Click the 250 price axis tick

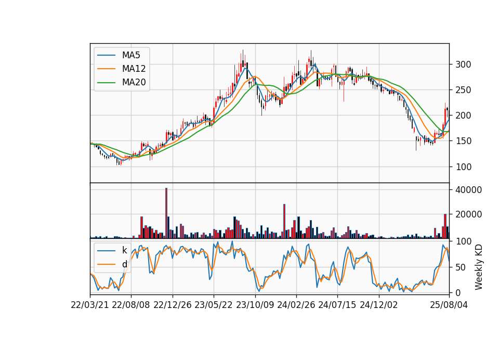coord(463,90)
